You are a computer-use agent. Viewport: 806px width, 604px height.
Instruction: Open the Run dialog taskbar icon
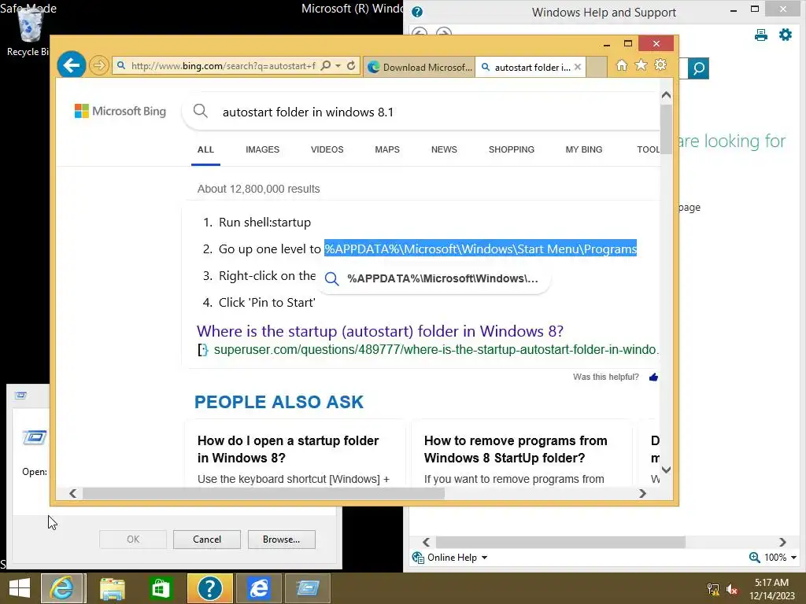click(308, 588)
